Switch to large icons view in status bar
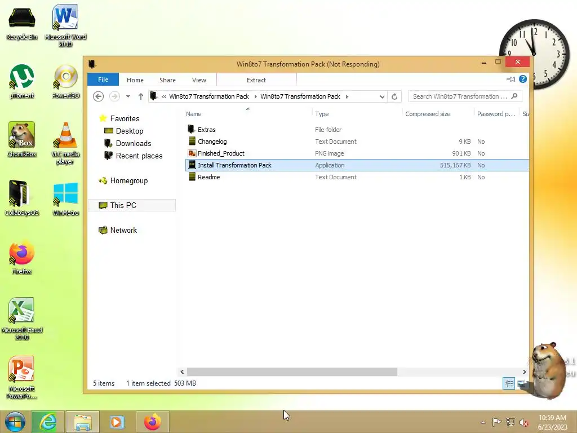Viewport: 577px width, 433px height. [521, 383]
